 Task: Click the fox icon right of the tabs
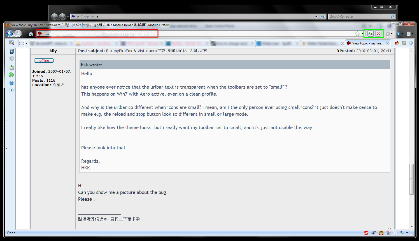397,43
